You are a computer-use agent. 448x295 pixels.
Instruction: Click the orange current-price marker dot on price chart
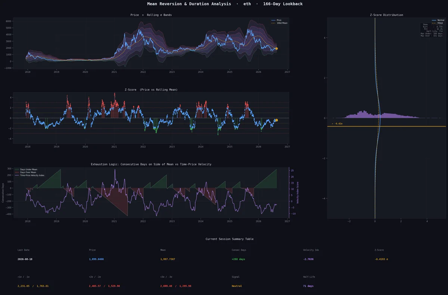click(276, 48)
